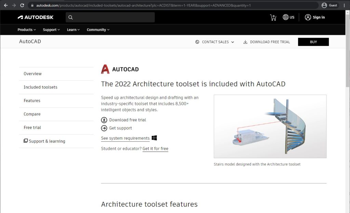Click the Autodesk logo

coord(36,17)
